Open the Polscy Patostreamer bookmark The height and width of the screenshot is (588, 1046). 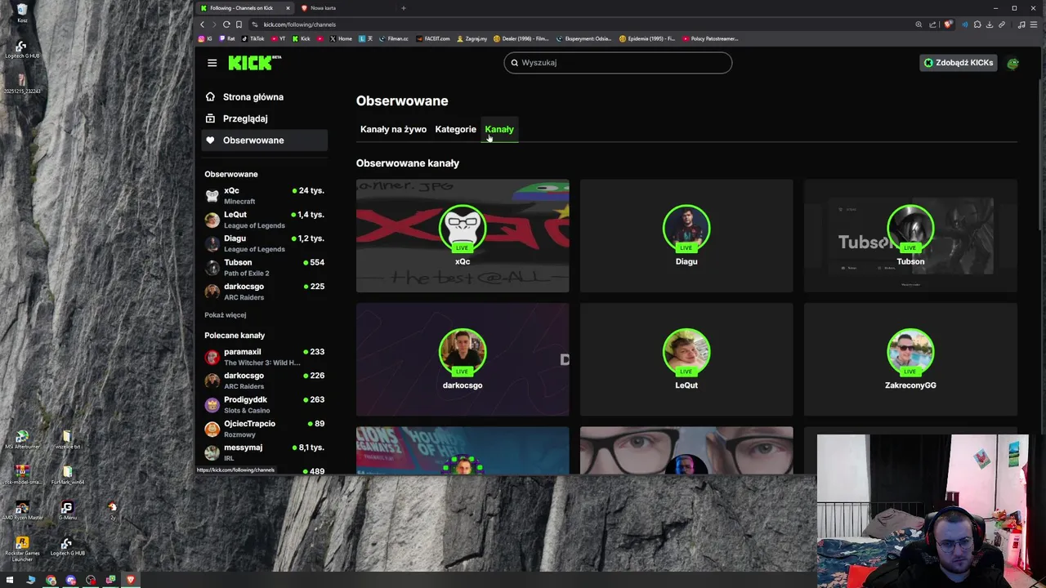pyautogui.click(x=710, y=38)
